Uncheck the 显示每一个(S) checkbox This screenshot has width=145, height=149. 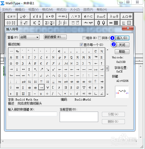[x=81, y=44]
